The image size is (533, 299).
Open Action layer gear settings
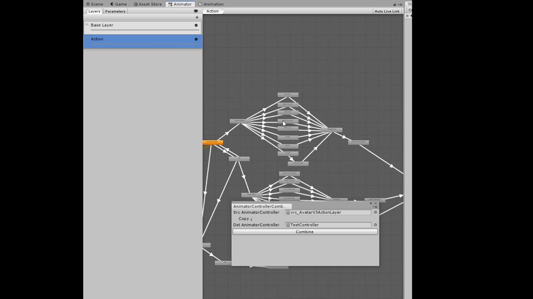click(196, 39)
